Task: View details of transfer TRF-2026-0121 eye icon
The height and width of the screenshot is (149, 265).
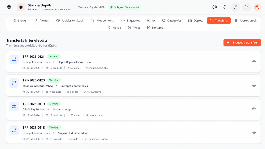Action: 254,62
